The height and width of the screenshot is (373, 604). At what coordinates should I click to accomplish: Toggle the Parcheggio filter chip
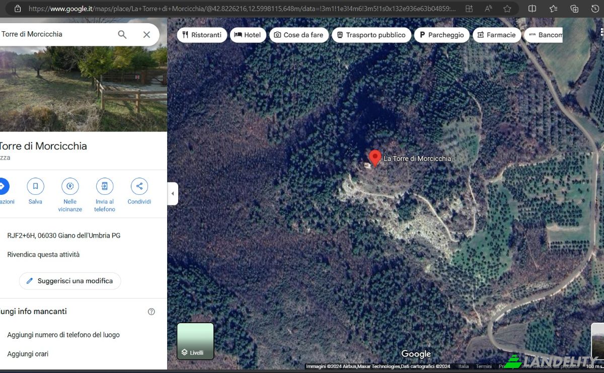click(x=442, y=35)
